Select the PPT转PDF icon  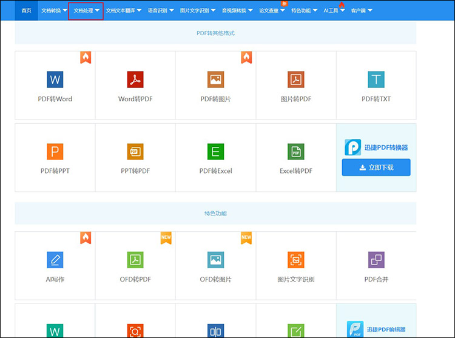135,152
